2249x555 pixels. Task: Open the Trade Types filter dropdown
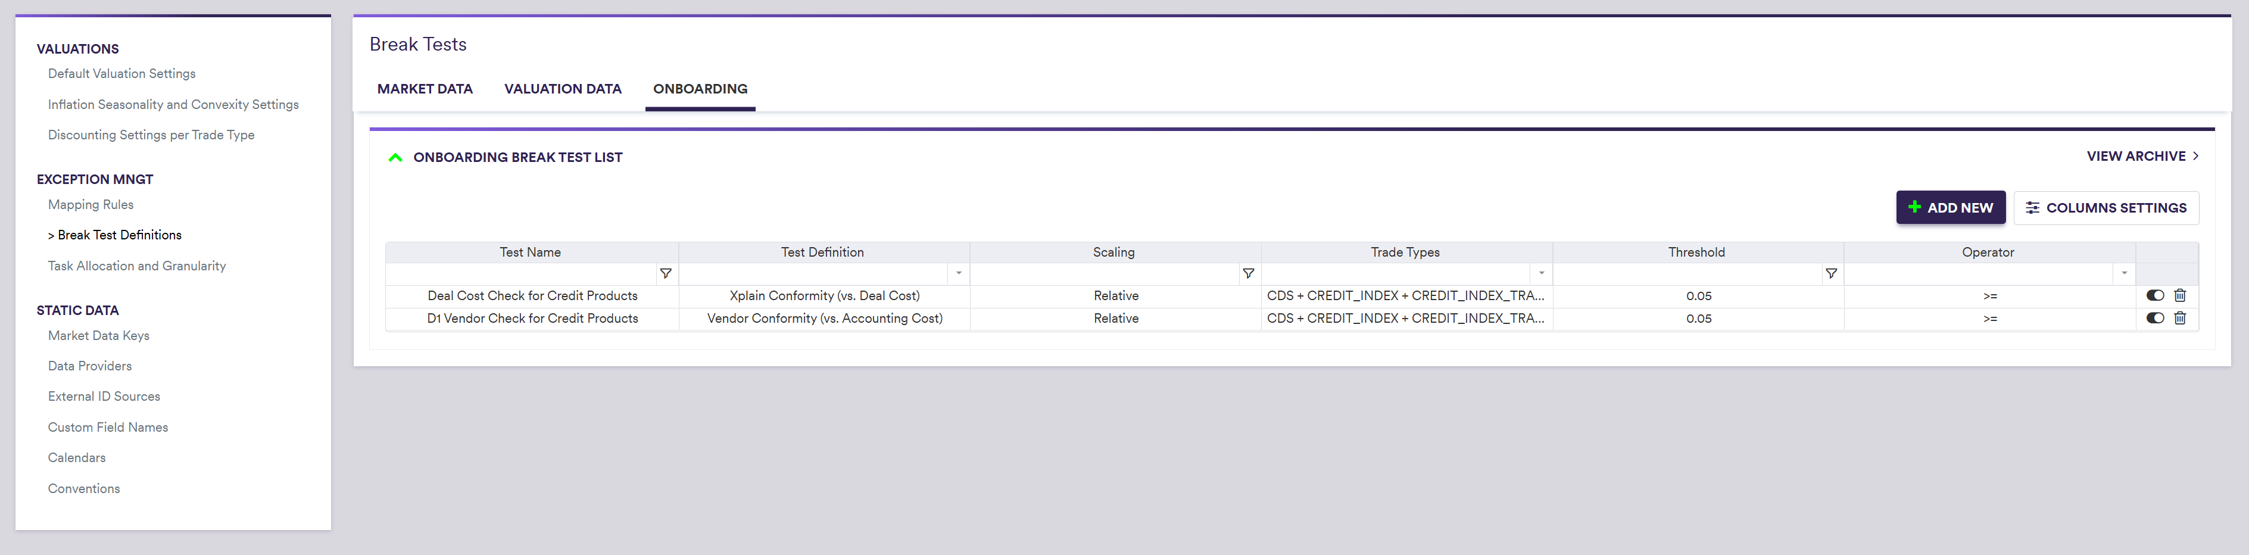1541,274
